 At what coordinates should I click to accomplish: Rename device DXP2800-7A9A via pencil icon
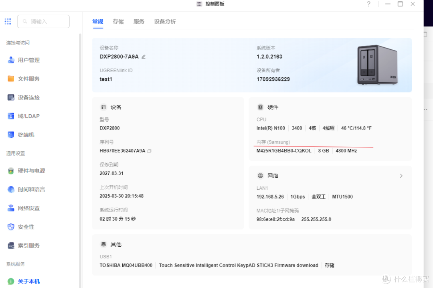click(x=143, y=57)
